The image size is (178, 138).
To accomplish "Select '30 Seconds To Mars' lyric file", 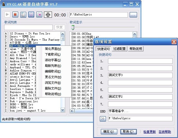I will coord(35,40).
